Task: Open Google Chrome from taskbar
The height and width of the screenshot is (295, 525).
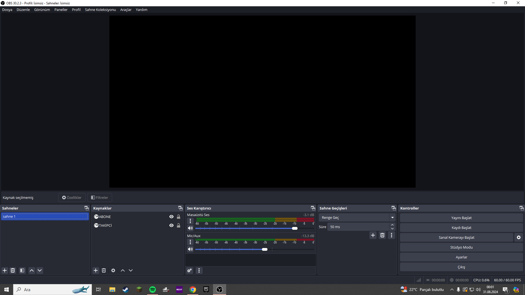Action: [193, 290]
